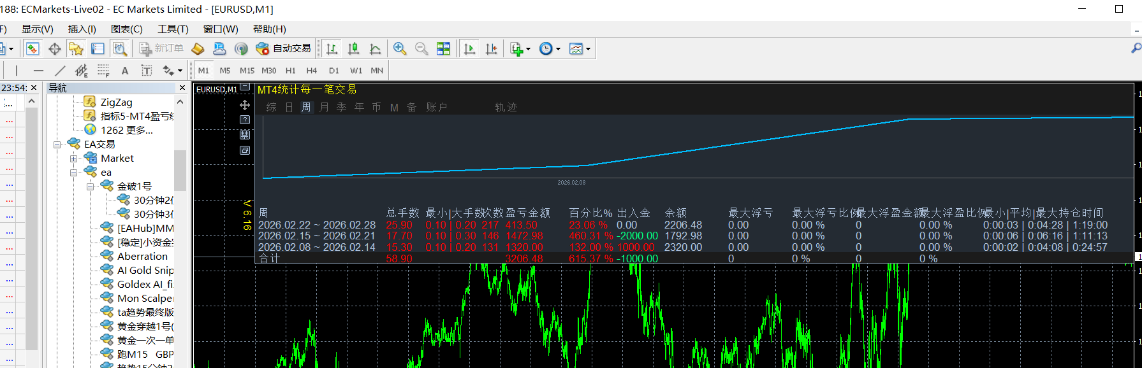
Task: Click the help question mark panel icon
Action: click(x=245, y=120)
